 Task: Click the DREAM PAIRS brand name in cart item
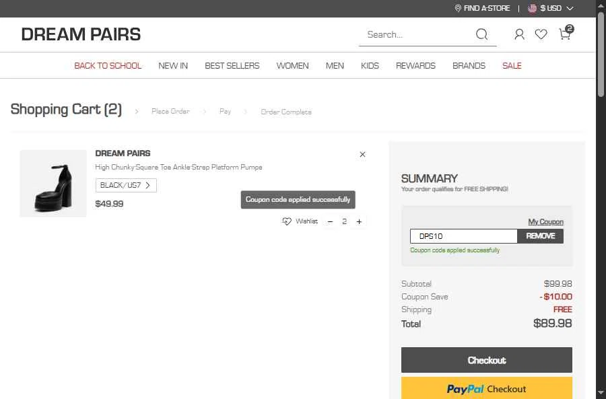tap(123, 153)
